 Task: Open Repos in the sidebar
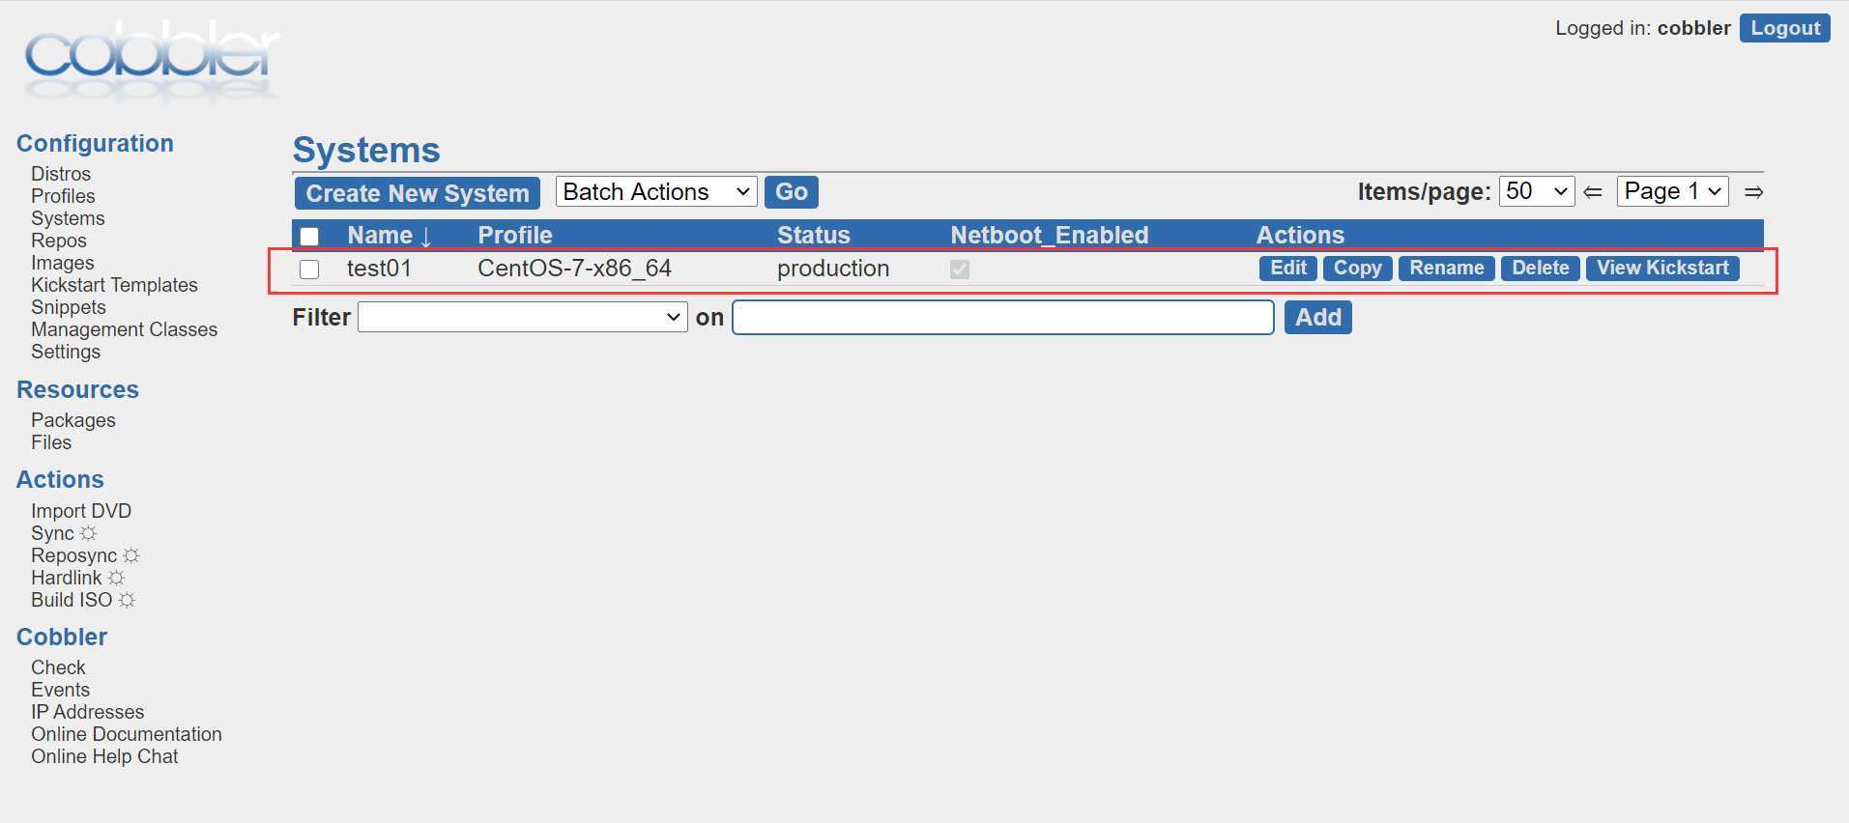59,241
